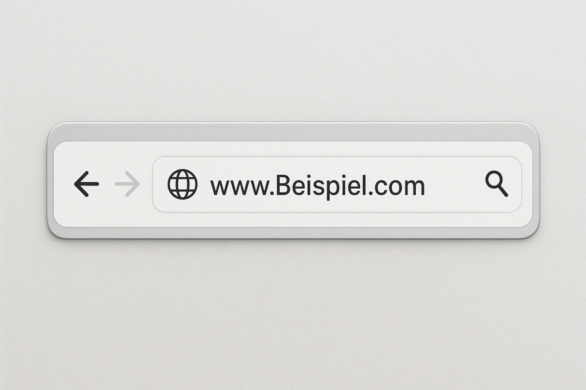Image resolution: width=586 pixels, height=390 pixels.
Task: Click the toolbar space right of search field
Action: 527,184
